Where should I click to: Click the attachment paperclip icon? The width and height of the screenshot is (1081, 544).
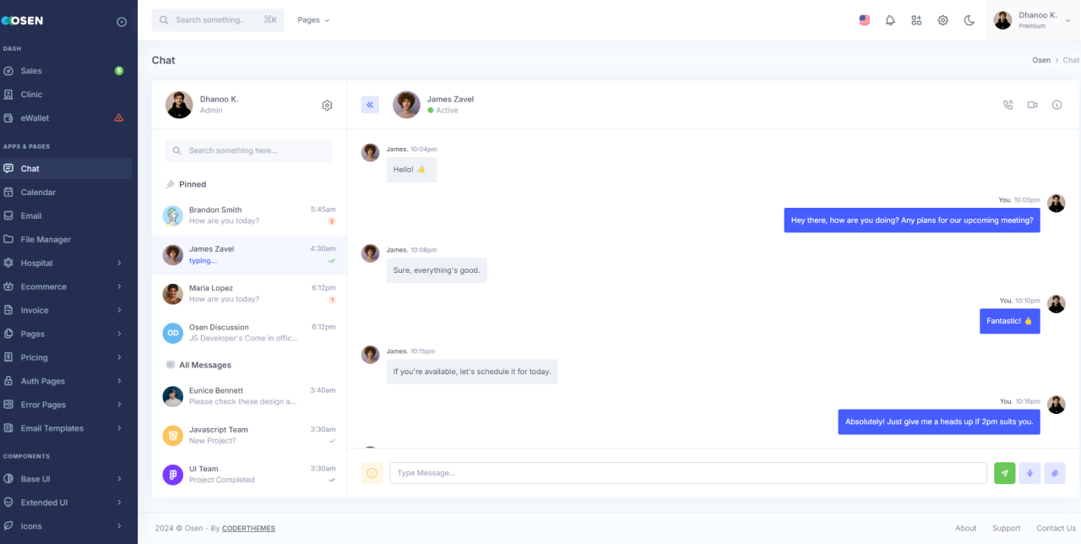(1055, 473)
